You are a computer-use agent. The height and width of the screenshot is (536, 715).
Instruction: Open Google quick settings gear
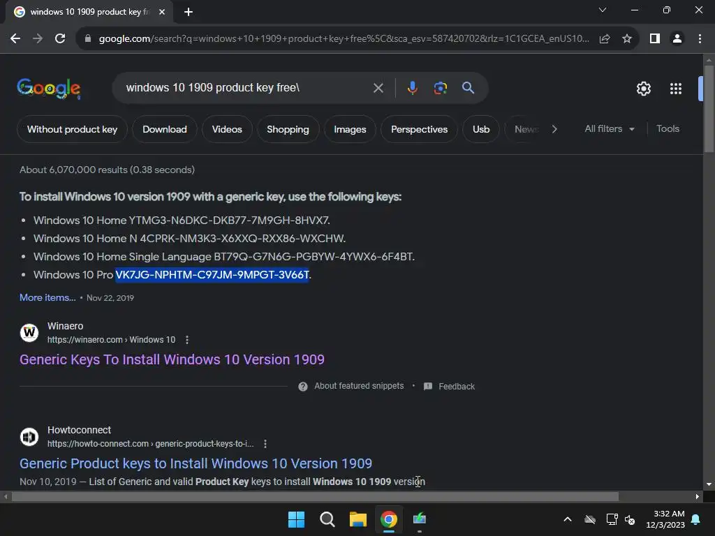pos(643,89)
